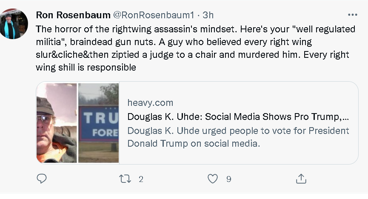Click the Trump sign thumbnail image

click(x=99, y=123)
